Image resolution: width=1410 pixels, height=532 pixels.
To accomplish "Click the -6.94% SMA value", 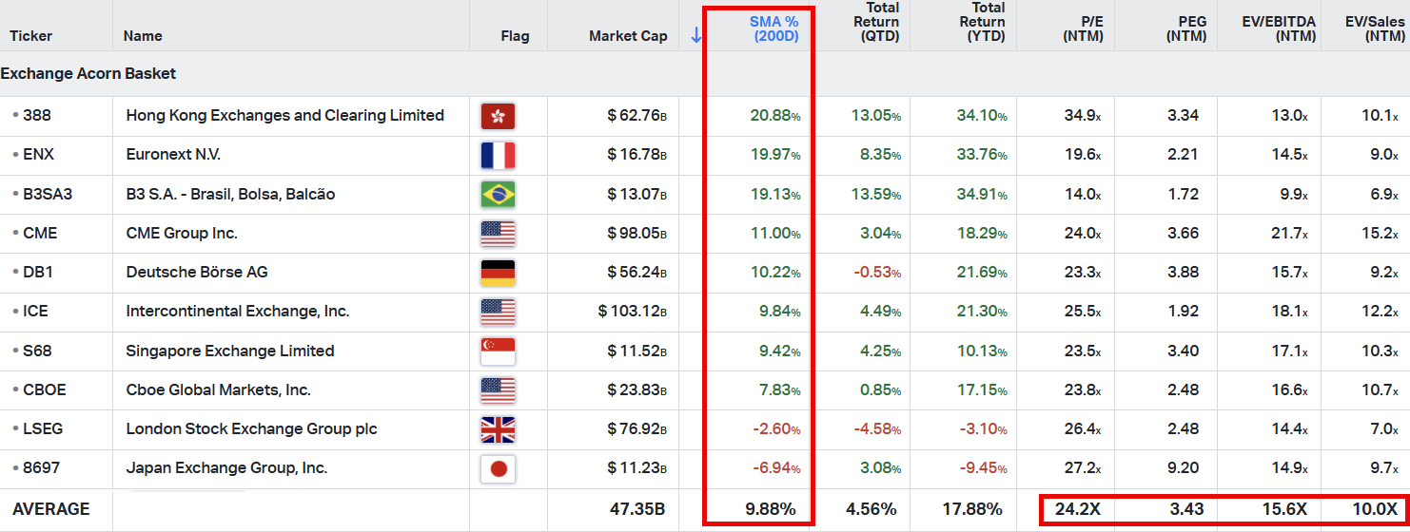I will coord(776,467).
